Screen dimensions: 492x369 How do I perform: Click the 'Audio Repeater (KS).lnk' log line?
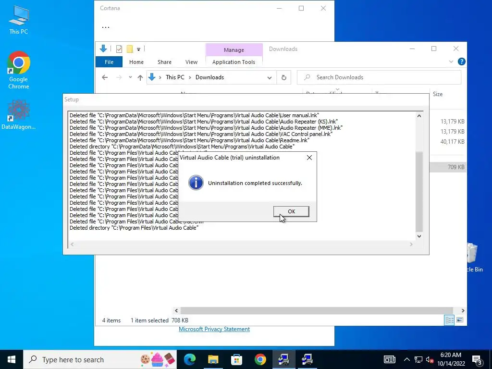[x=204, y=122]
